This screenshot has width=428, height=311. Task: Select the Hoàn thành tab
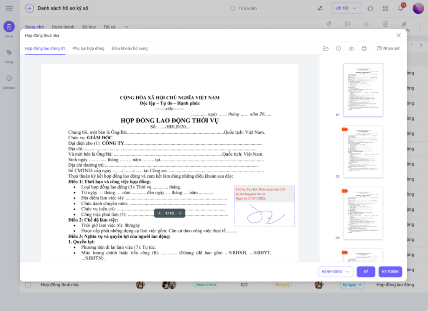(x=63, y=27)
